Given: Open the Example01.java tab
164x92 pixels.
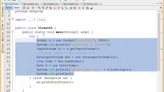Looking at the screenshot, I should click(x=32, y=4).
